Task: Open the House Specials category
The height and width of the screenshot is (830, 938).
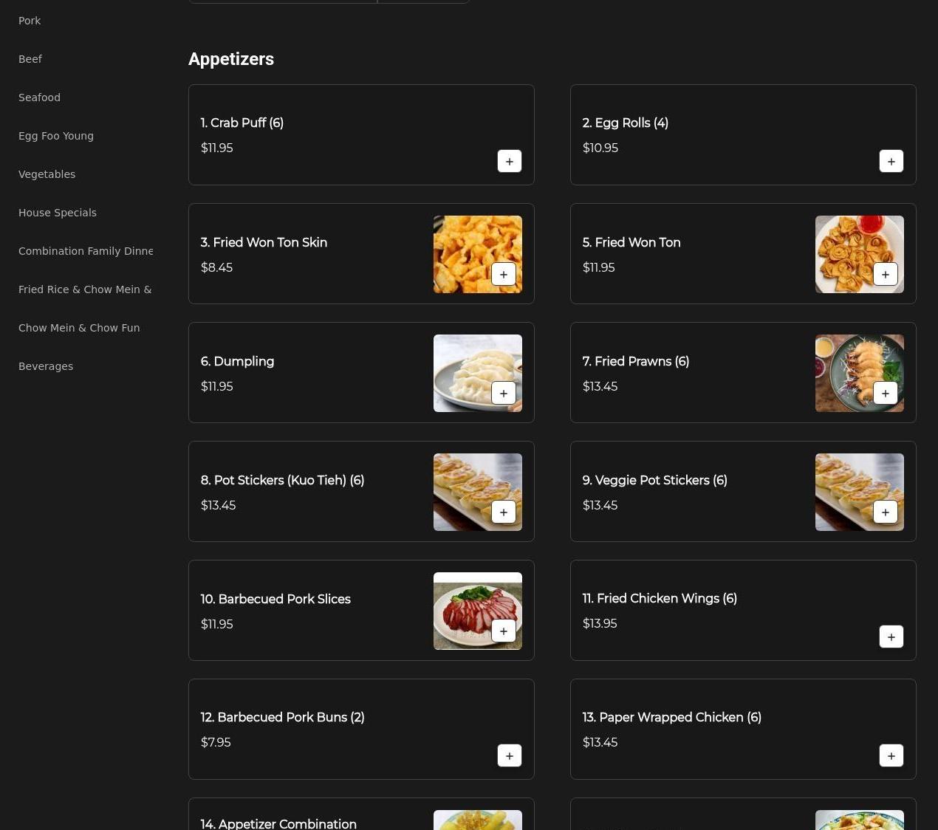Action: (58, 213)
